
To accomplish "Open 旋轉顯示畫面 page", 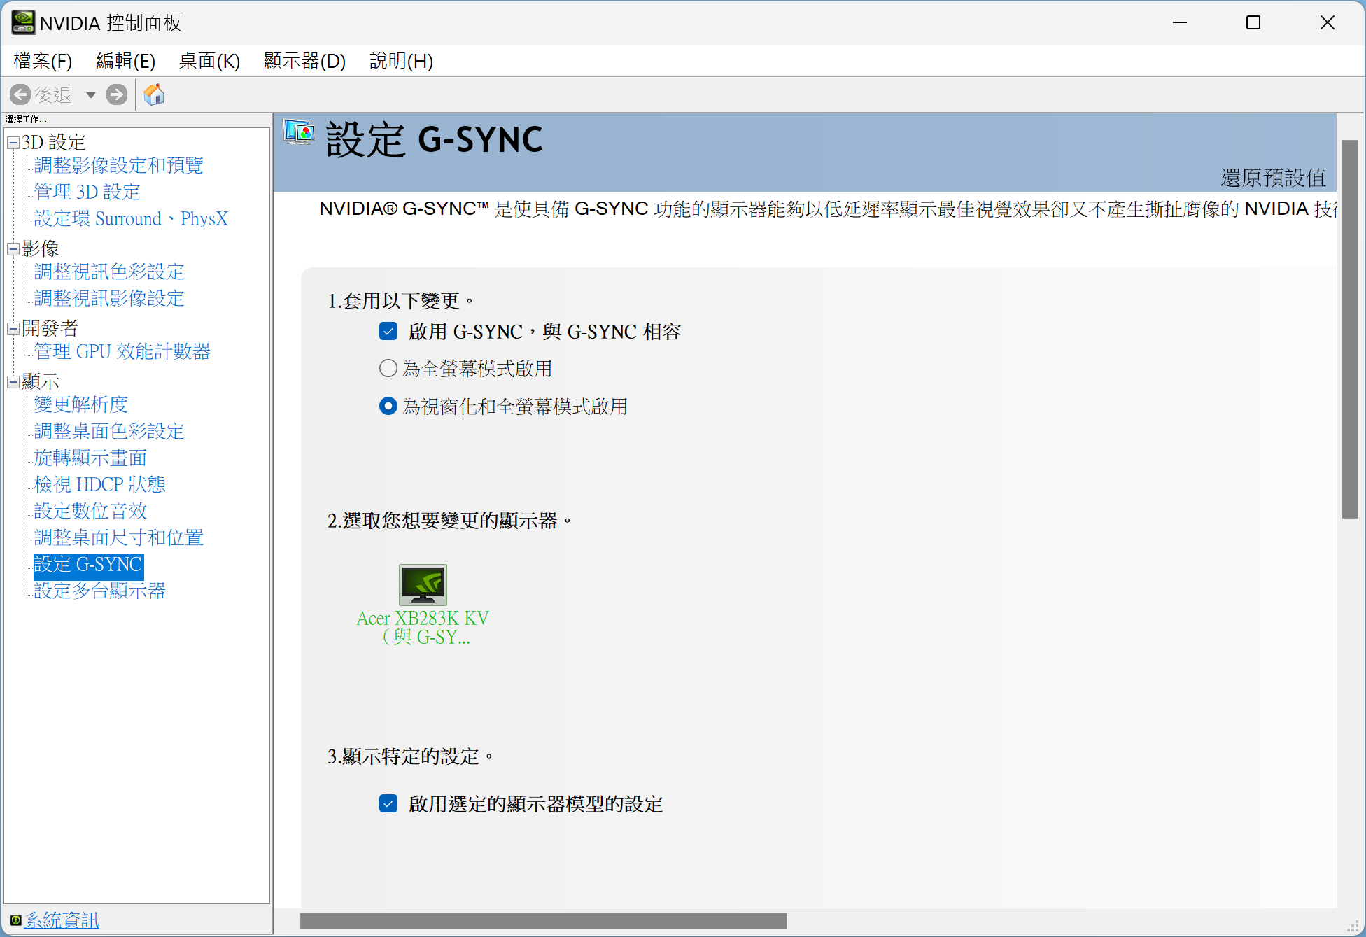I will click(x=90, y=458).
